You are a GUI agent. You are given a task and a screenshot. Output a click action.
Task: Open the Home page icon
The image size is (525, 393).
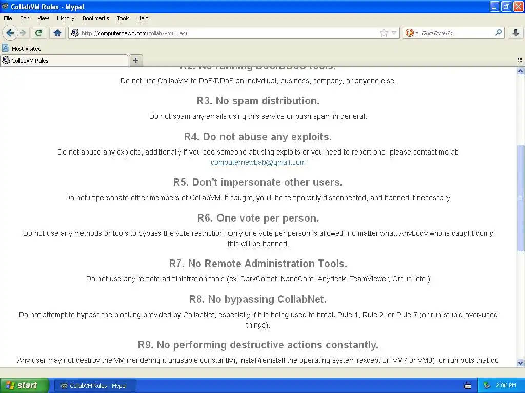click(x=57, y=33)
